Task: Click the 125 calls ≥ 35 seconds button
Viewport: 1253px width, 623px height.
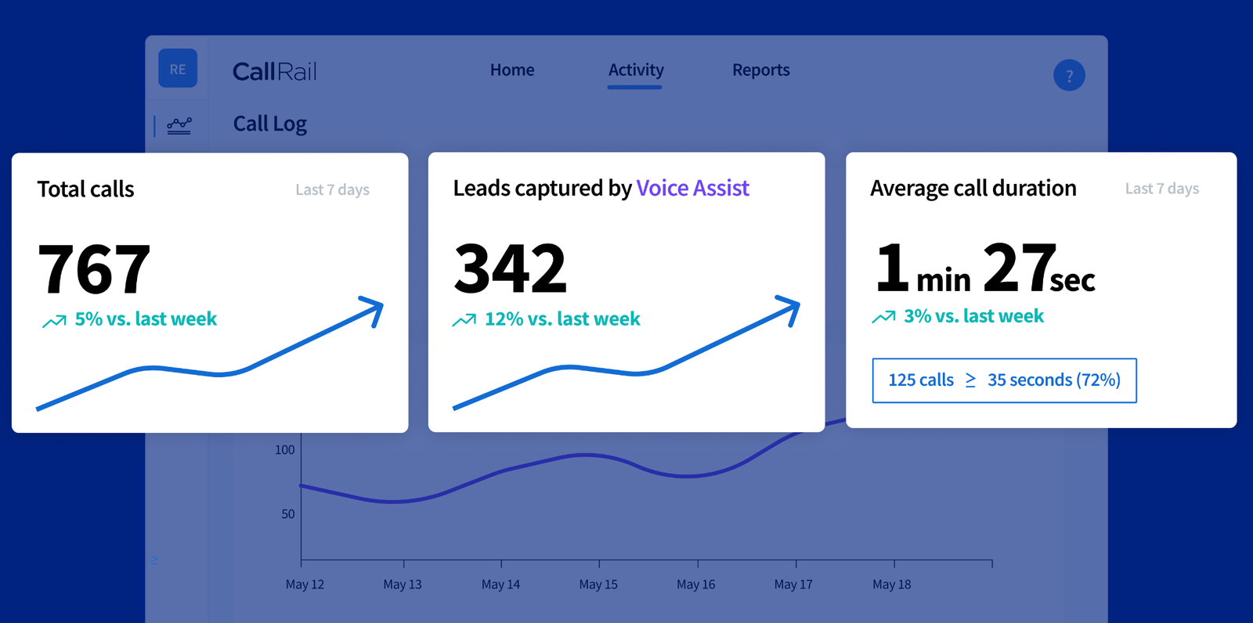Action: 1005,380
